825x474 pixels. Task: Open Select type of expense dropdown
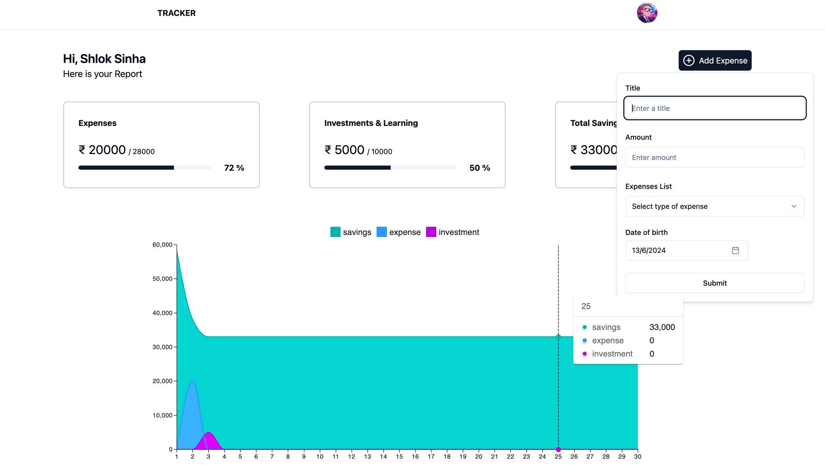click(715, 206)
